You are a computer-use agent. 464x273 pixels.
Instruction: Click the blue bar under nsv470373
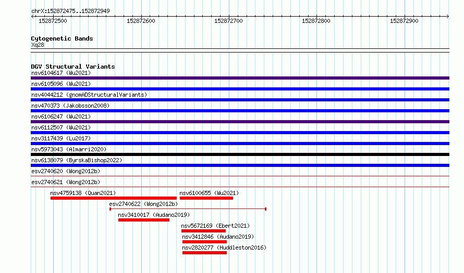(240, 111)
